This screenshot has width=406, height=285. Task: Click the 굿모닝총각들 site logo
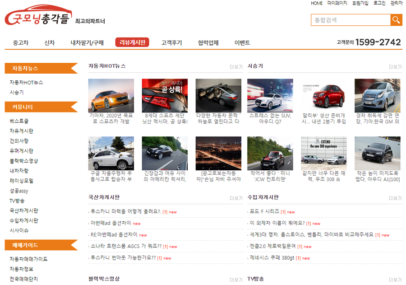(38, 15)
